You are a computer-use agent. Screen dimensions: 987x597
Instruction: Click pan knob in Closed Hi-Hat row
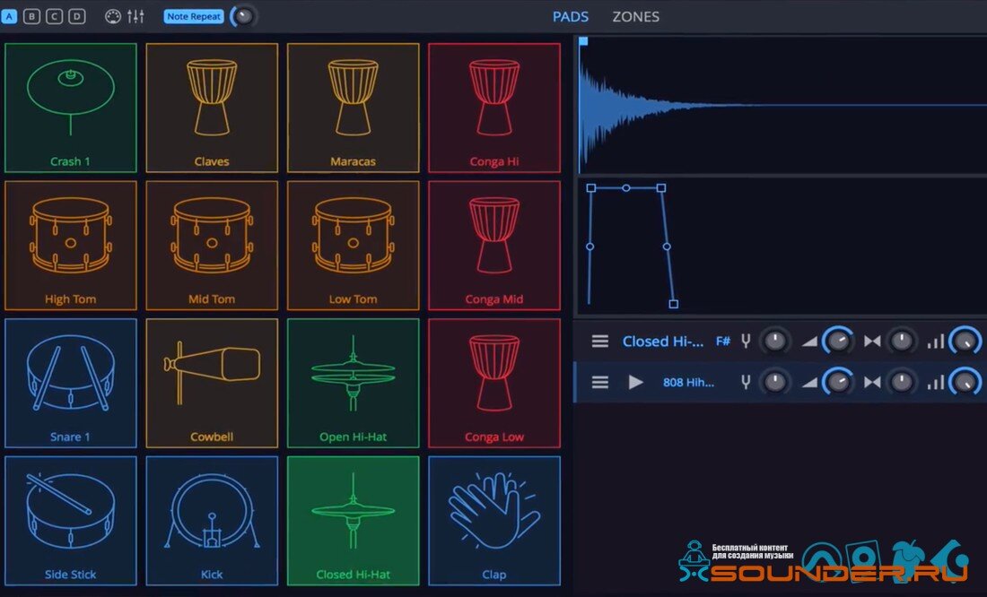(x=902, y=341)
